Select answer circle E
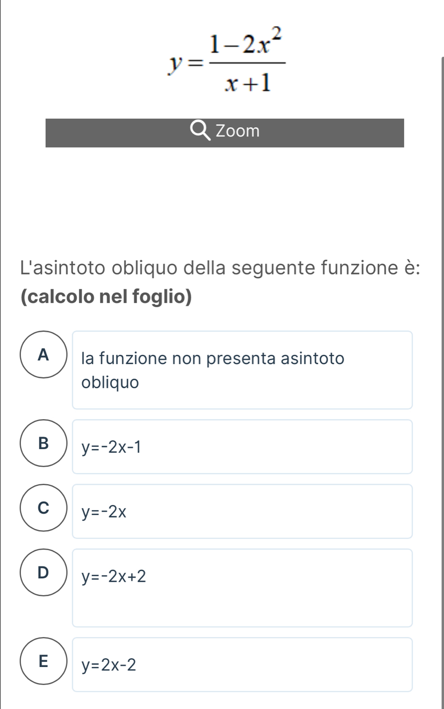This screenshot has width=444, height=709. pos(43,661)
